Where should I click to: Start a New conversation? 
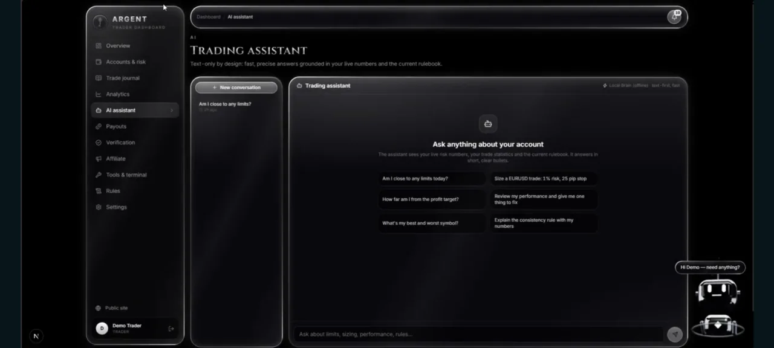(x=236, y=88)
